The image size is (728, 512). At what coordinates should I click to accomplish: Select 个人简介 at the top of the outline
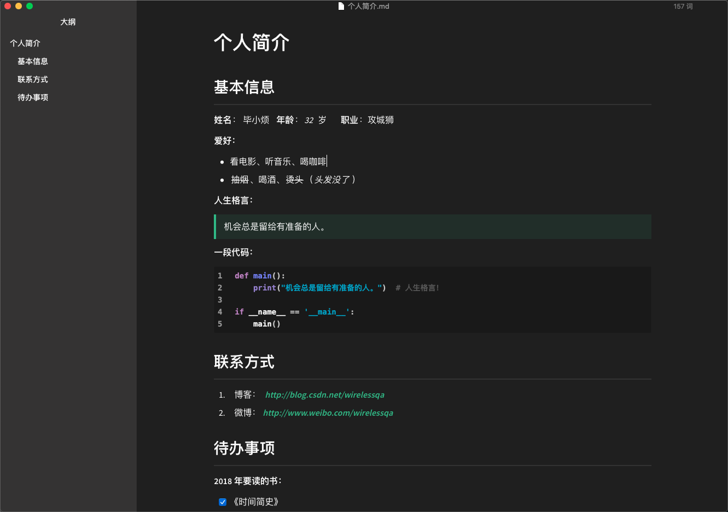pyautogui.click(x=25, y=43)
